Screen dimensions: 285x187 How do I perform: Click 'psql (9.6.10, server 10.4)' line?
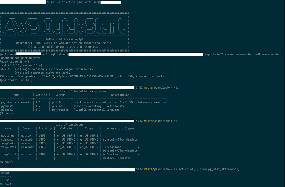[21, 65]
